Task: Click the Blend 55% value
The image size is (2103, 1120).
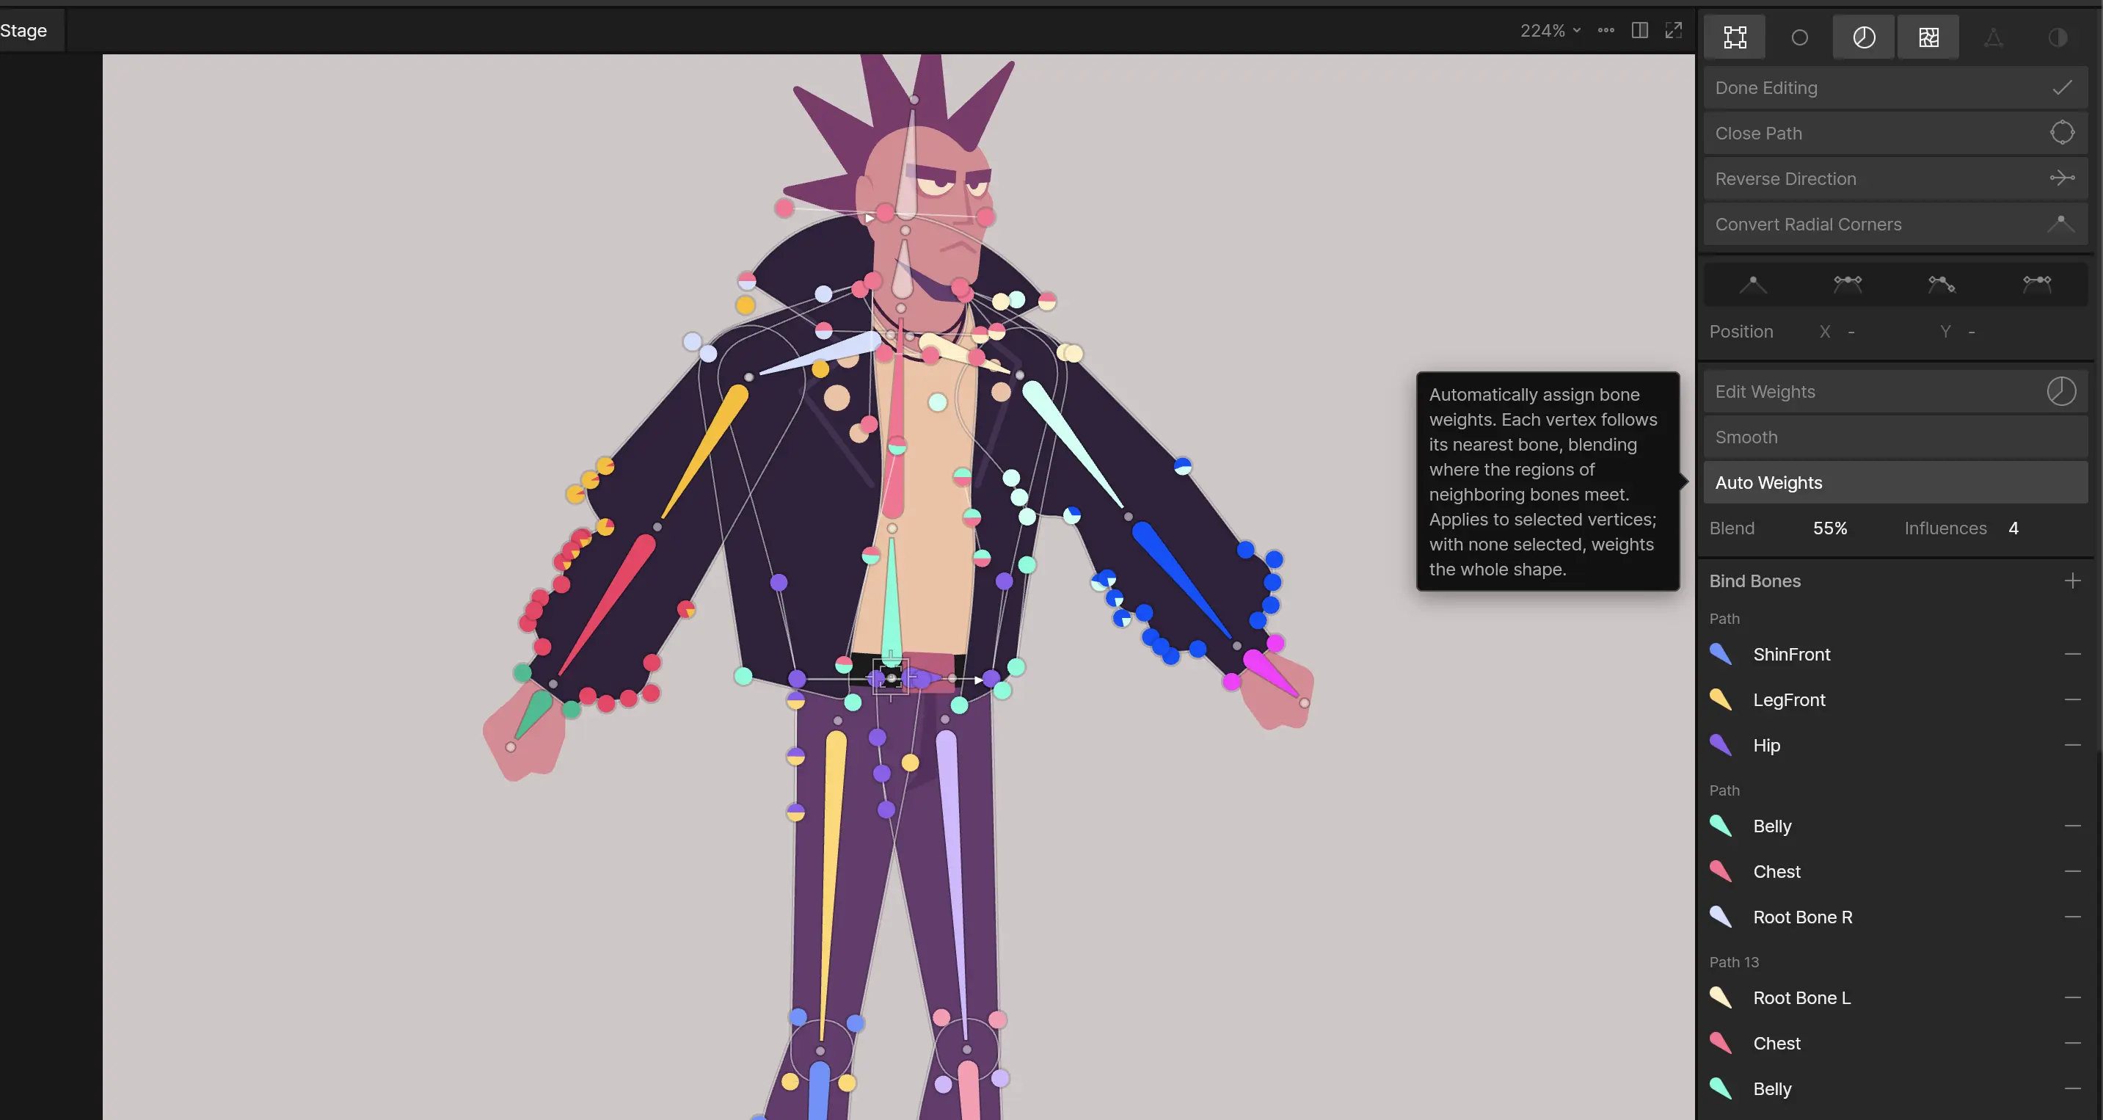Action: tap(1829, 528)
